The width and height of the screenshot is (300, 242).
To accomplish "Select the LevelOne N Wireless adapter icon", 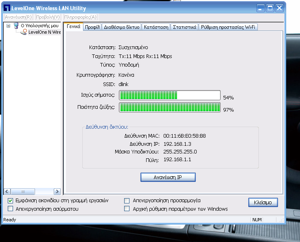I will (x=24, y=32).
